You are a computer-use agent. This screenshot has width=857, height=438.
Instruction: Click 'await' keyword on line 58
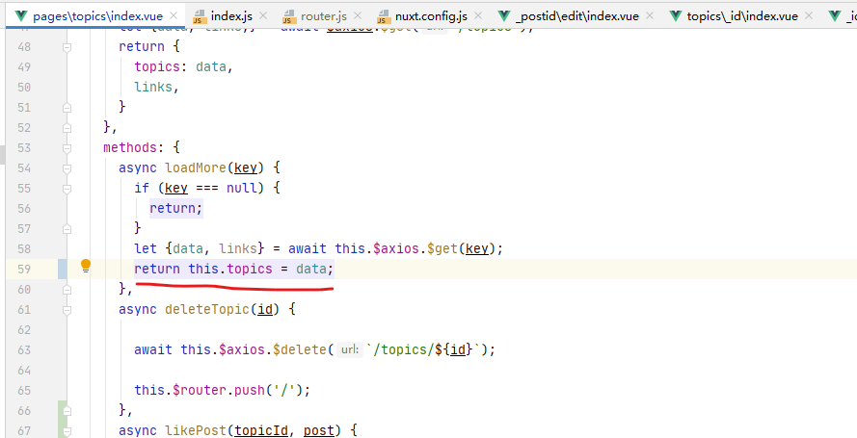click(308, 248)
